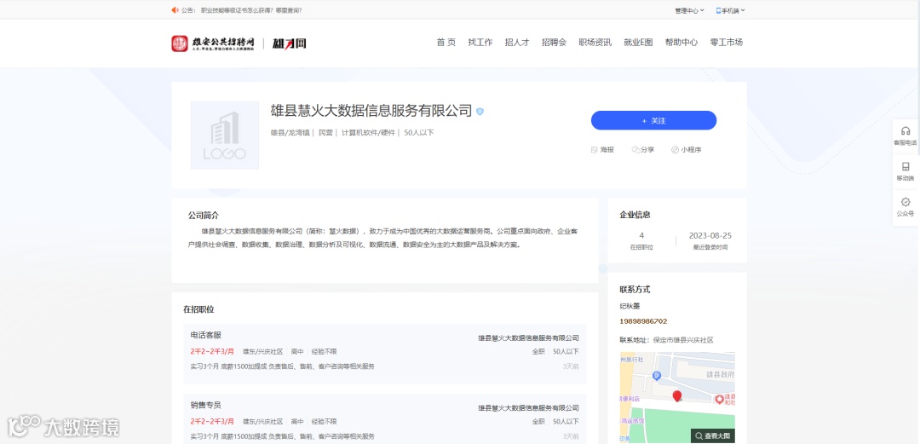920x444 pixels.
Task: Click the 公司简介 heading
Action: tap(203, 216)
